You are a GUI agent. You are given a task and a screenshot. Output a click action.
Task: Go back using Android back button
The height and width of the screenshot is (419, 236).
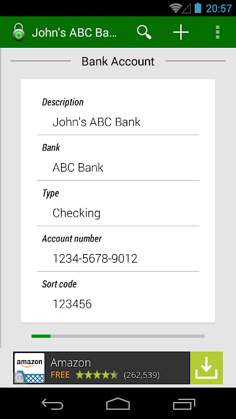(x=52, y=403)
